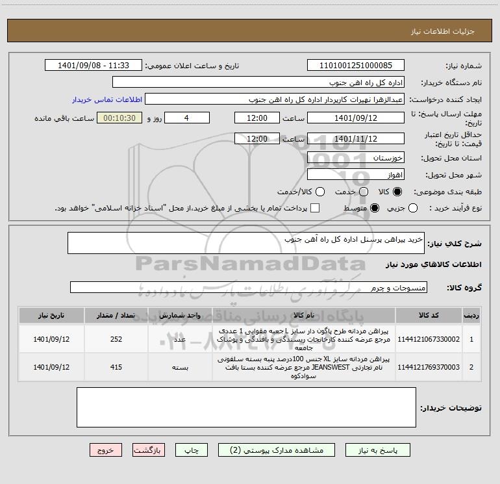Click the چاپ print button
This screenshot has width=500, height=484.
(x=192, y=450)
